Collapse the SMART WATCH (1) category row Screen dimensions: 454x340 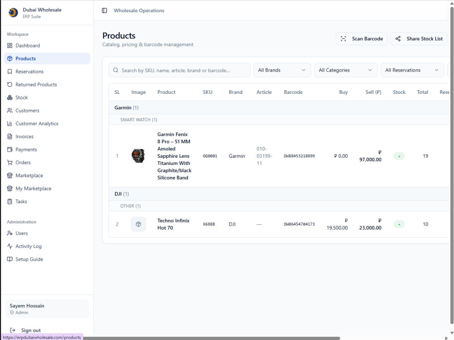click(279, 120)
